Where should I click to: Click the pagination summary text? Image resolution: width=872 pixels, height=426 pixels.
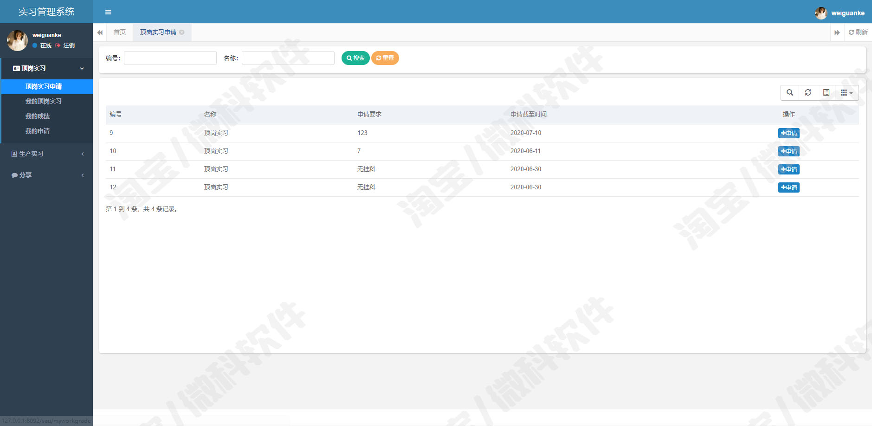point(142,209)
